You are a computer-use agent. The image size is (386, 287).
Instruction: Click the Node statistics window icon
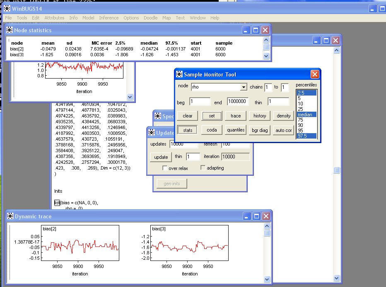(x=10, y=30)
